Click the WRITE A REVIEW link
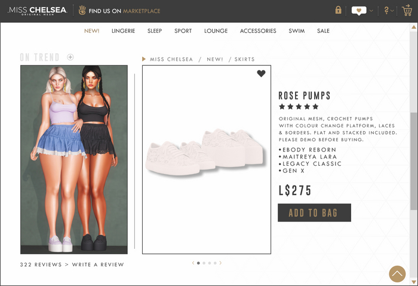418x286 pixels. coord(98,264)
